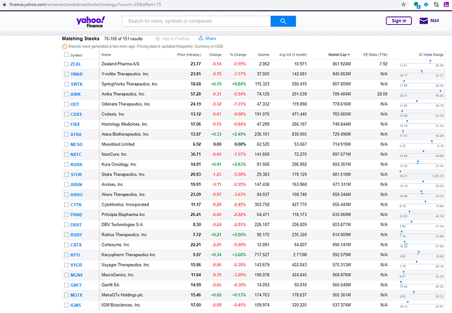This screenshot has width=452, height=313.
Task: Click the Share icon
Action: (x=201, y=38)
